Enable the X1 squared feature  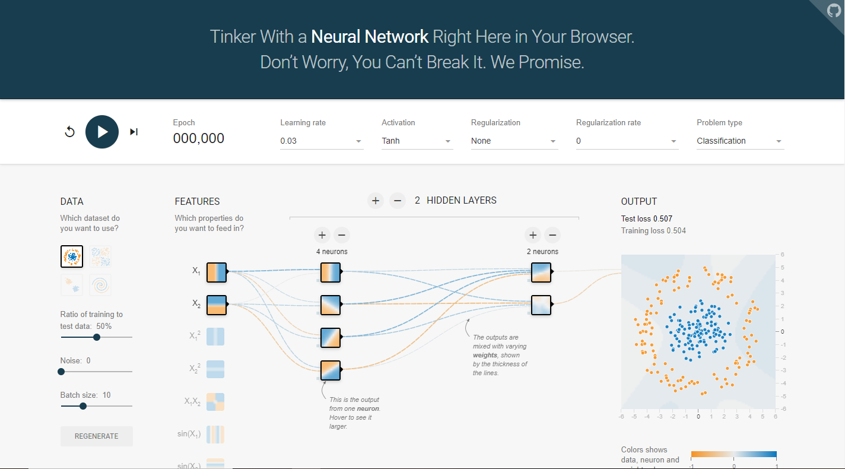coord(216,337)
